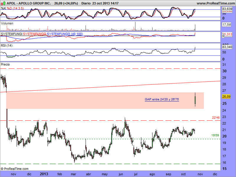Click the 2013 year label on the time axis
This screenshot has height=177, width=236.
pyautogui.click(x=44, y=174)
